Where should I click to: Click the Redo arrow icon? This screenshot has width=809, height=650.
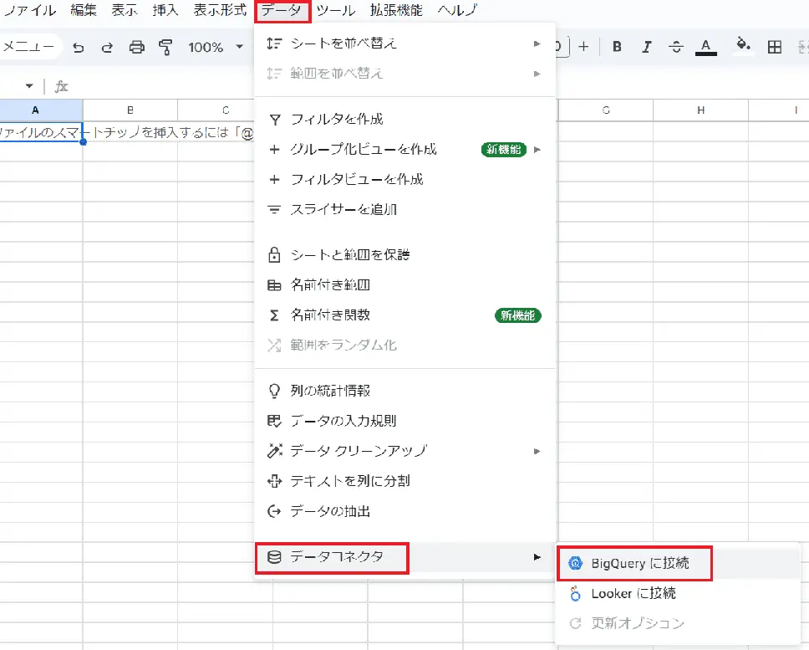pos(107,48)
